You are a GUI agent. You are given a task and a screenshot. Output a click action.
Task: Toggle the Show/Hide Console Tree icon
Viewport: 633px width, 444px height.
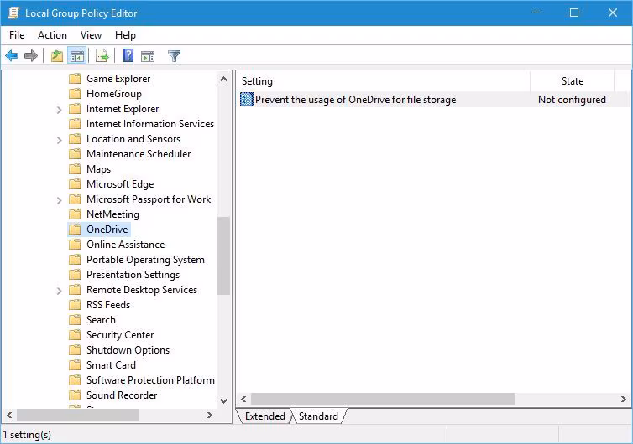tap(76, 55)
